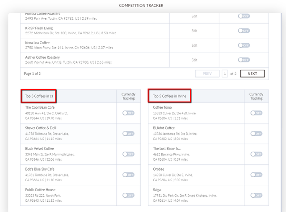
Task: Toggle tracking for Public Coffee House
Action: (128, 195)
